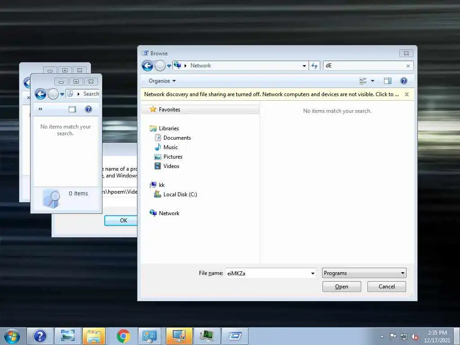This screenshot has height=345, width=460.
Task: Open the Documents library
Action: (177, 138)
